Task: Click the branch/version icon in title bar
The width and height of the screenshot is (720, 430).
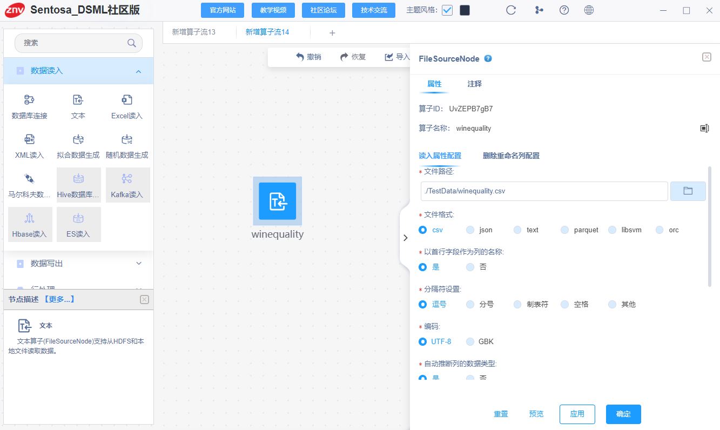Action: (539, 10)
